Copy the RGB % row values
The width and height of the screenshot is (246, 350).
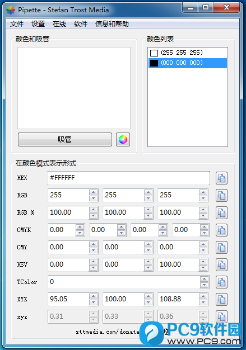coord(221,212)
